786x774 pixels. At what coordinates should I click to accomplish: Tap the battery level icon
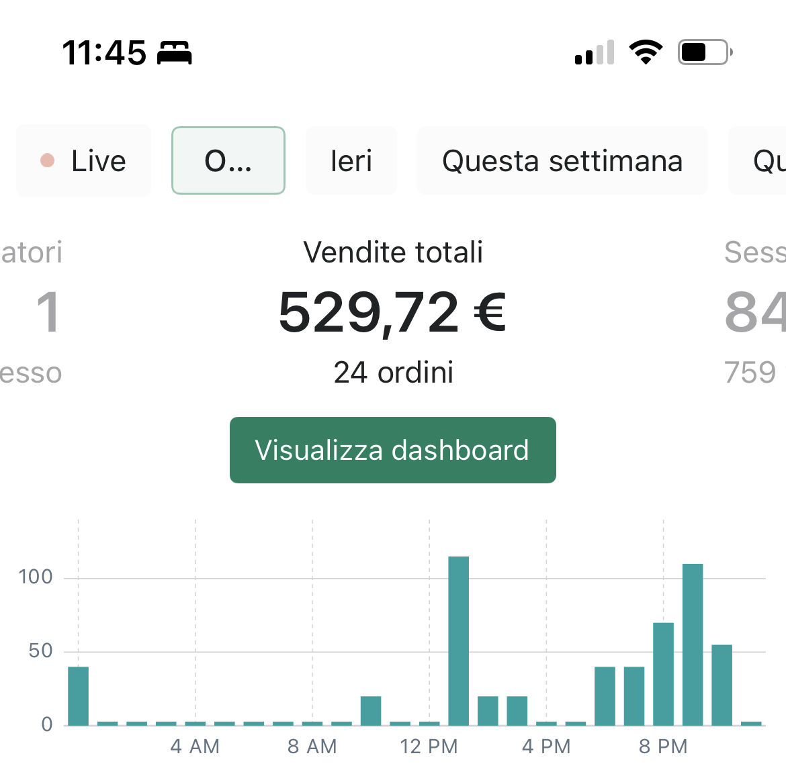(x=705, y=52)
